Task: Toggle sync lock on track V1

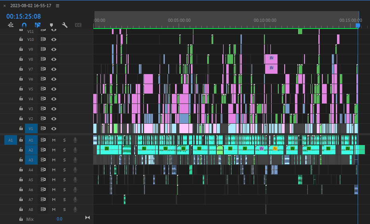Action: tap(43, 128)
